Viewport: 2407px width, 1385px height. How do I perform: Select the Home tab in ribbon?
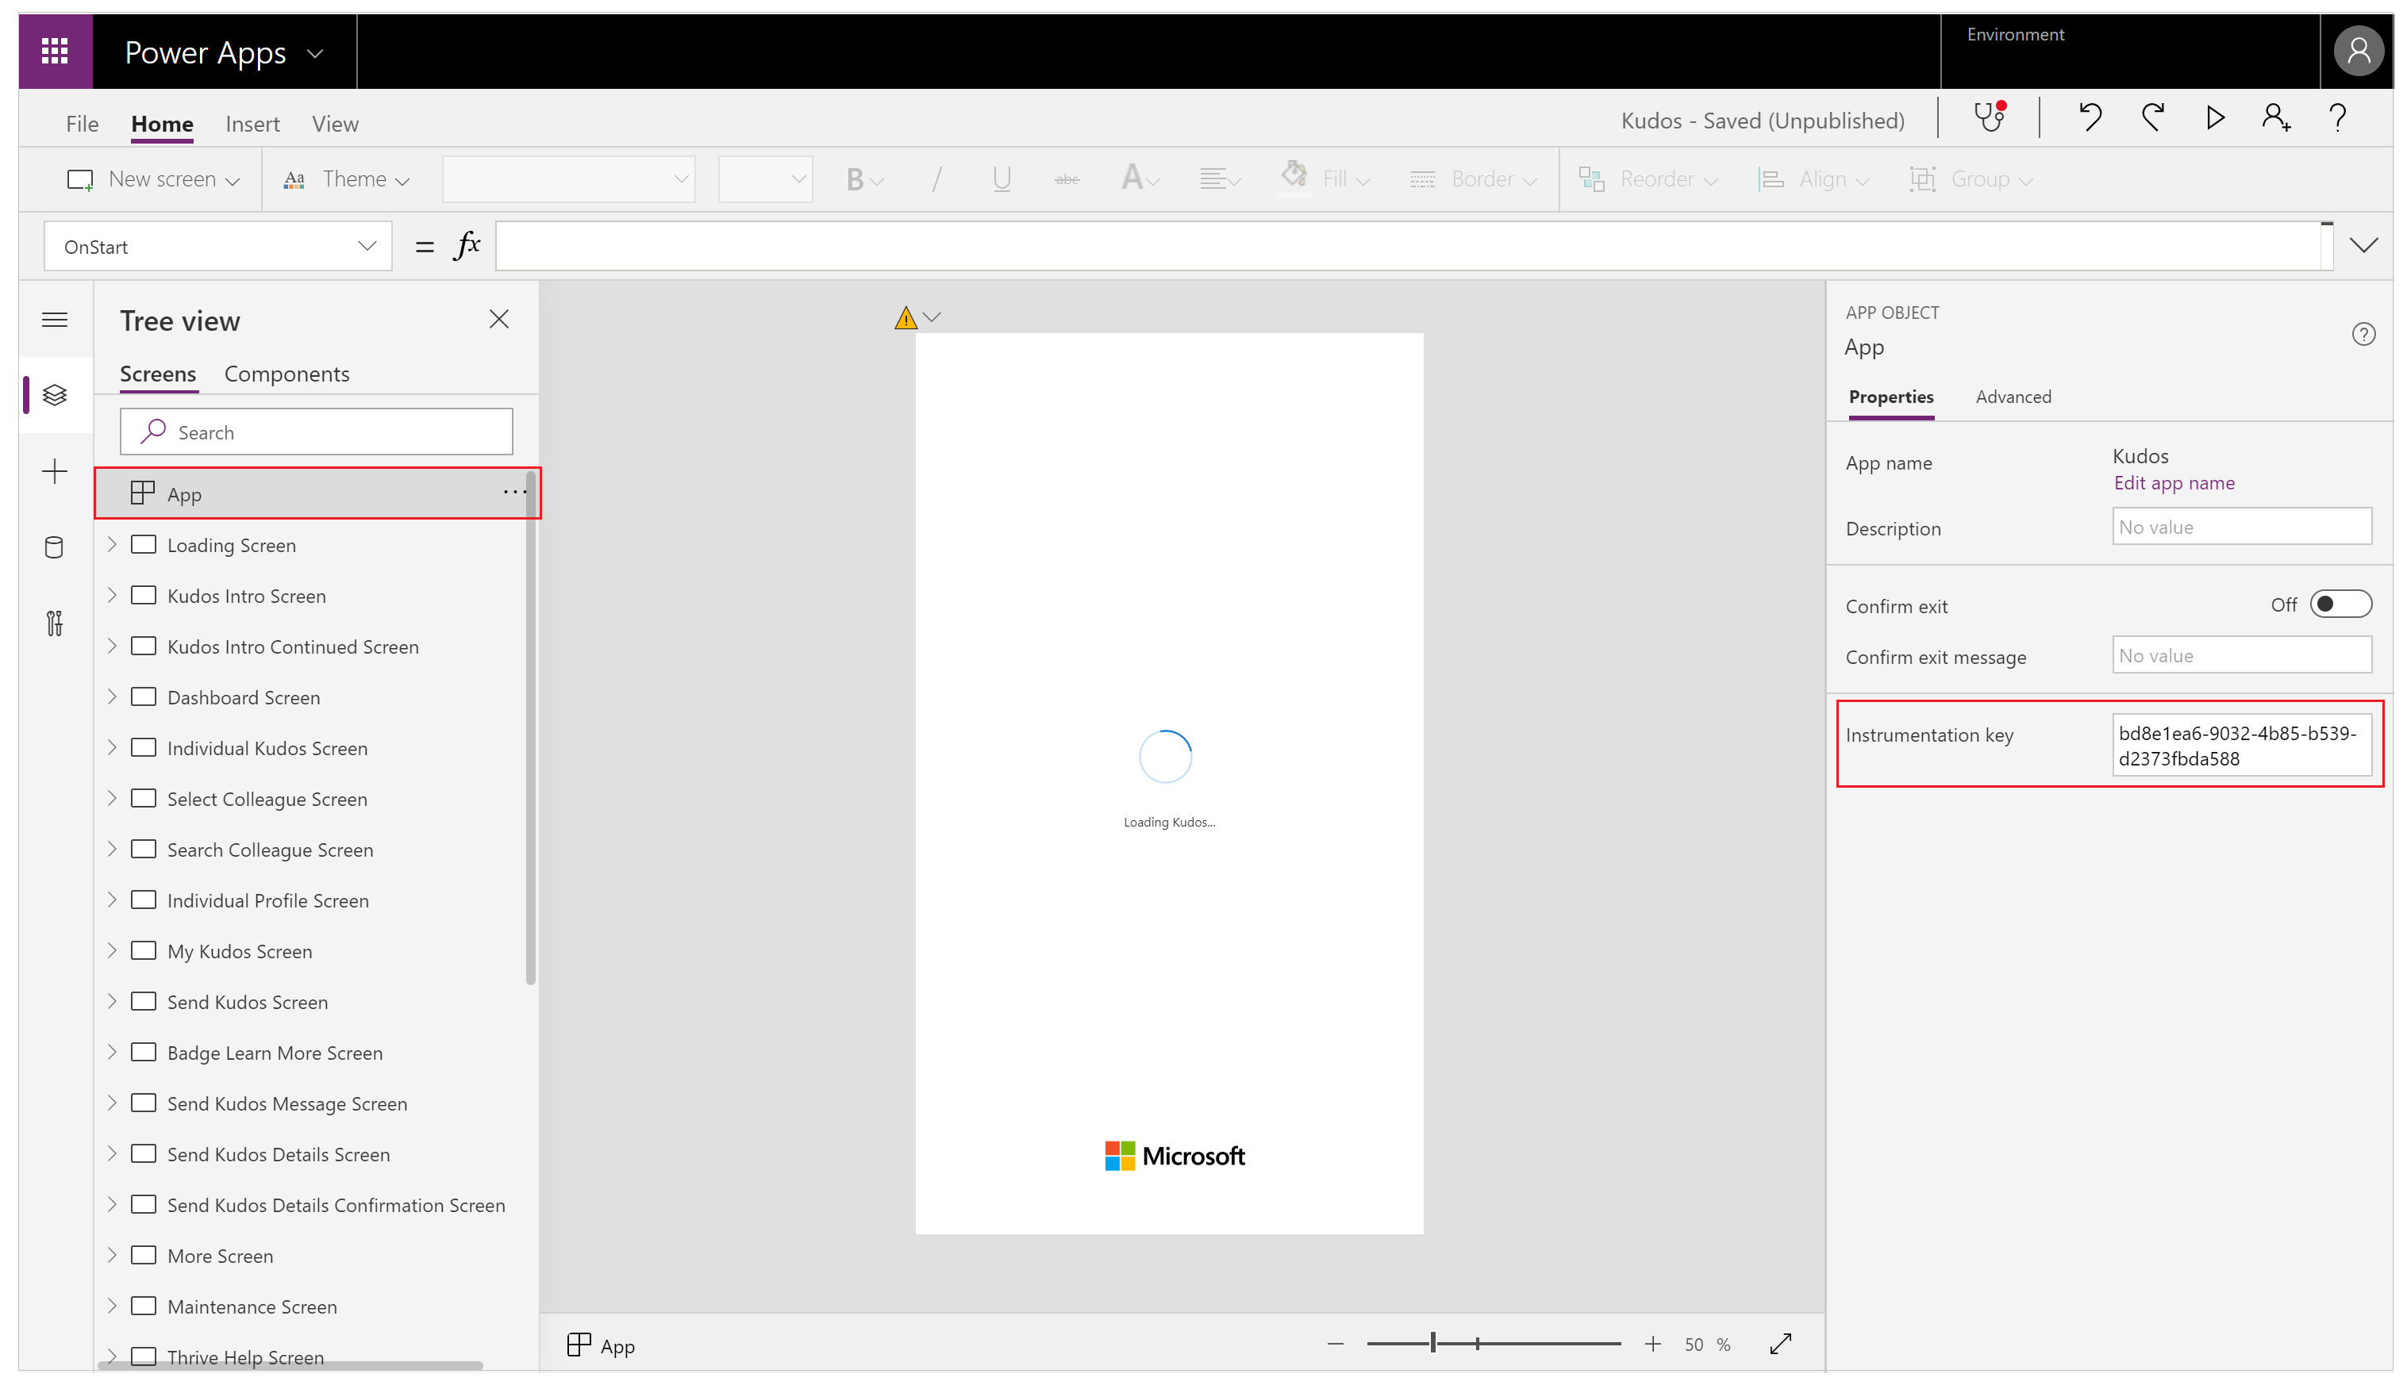(x=162, y=124)
